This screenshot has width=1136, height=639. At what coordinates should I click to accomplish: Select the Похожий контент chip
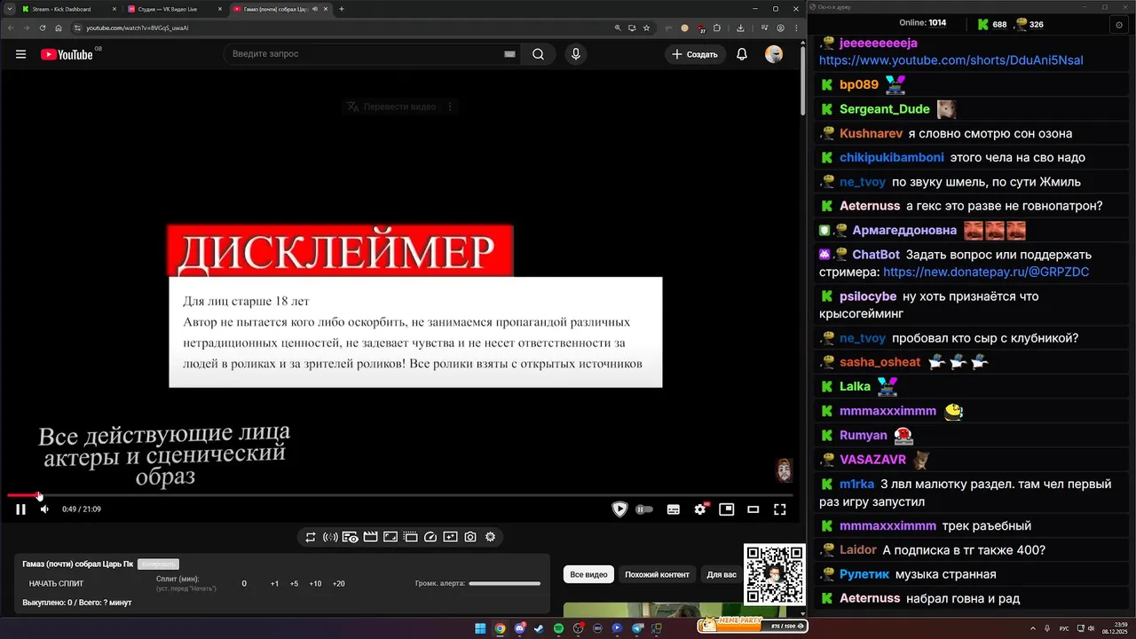[657, 574]
